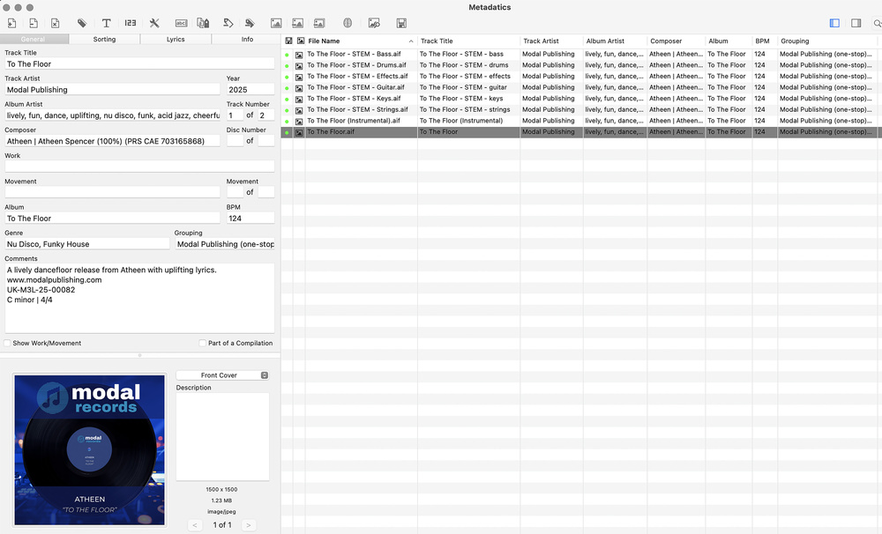Click the tag icon in the toolbar
The image size is (882, 534).
(x=82, y=23)
